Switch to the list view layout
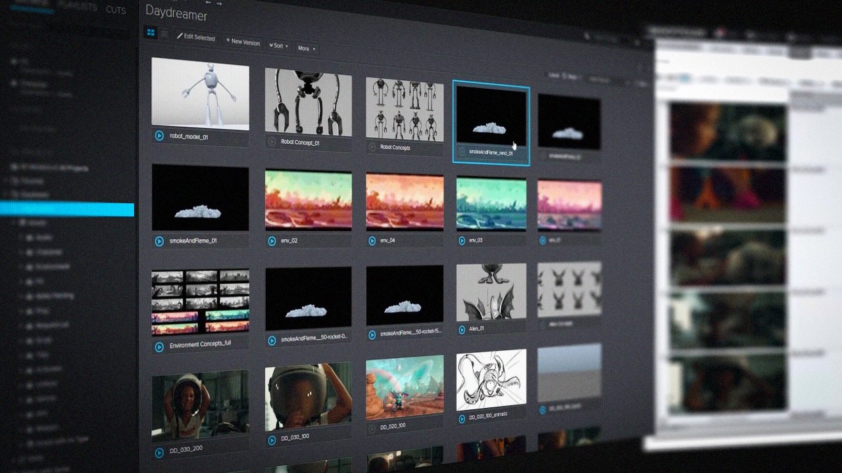The width and height of the screenshot is (842, 473). point(163,34)
